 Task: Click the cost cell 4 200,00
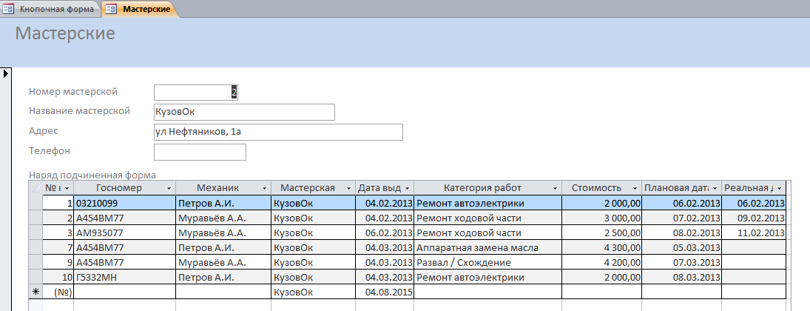click(x=601, y=262)
